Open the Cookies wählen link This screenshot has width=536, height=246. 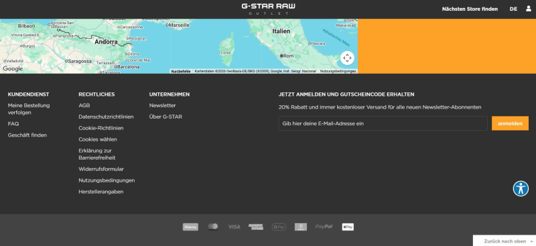(98, 139)
